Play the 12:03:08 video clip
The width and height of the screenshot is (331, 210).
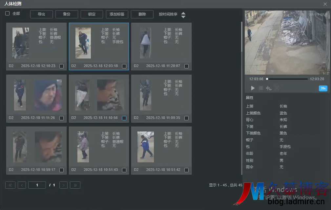click(253, 88)
